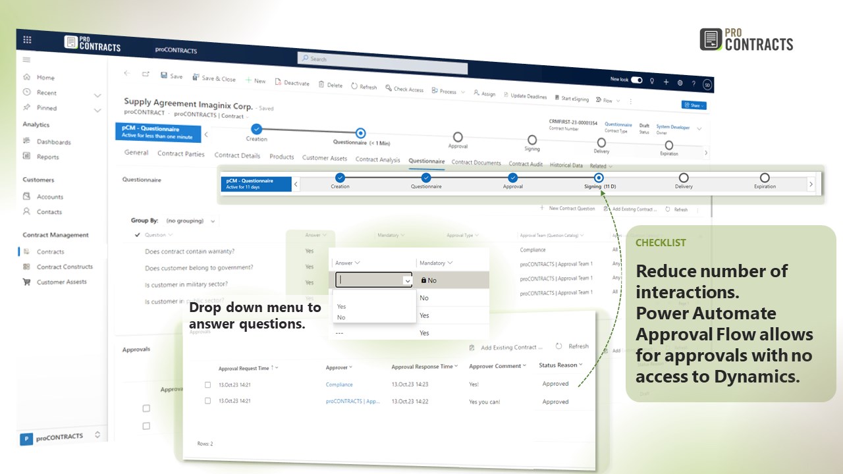Click the Check Access command
Image resolution: width=843 pixels, height=474 pixels.
click(x=404, y=88)
